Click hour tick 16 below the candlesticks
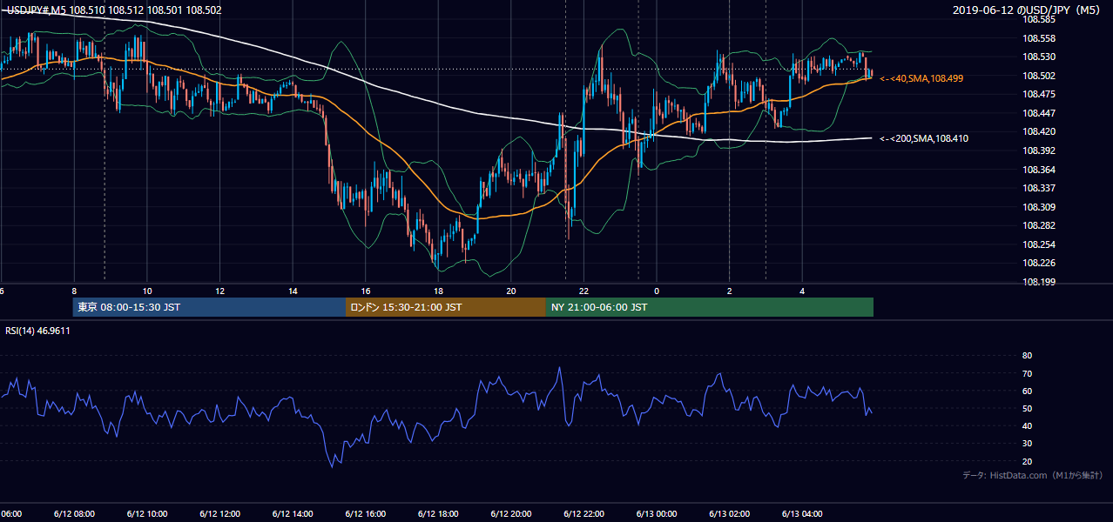The width and height of the screenshot is (1113, 522). tap(366, 291)
